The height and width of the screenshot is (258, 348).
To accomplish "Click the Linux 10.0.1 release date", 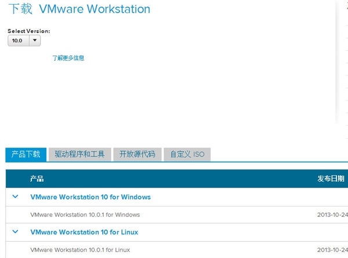I will pyautogui.click(x=332, y=250).
